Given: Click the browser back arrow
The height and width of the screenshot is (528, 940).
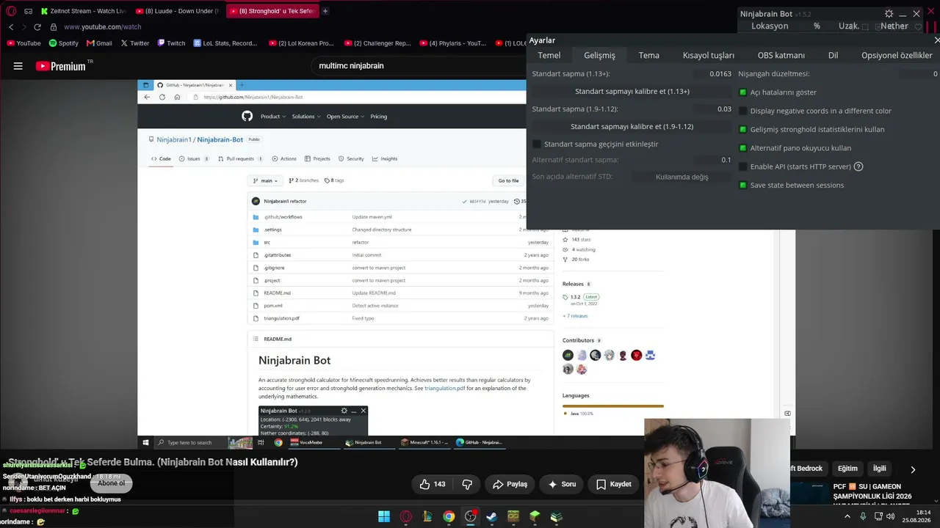Looking at the screenshot, I should 11,27.
